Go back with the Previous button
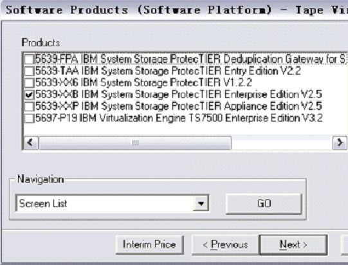 pos(225,244)
